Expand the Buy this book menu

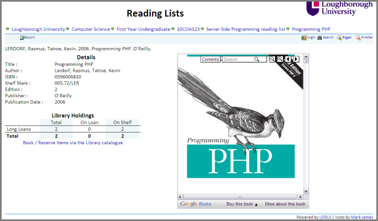[242, 204]
